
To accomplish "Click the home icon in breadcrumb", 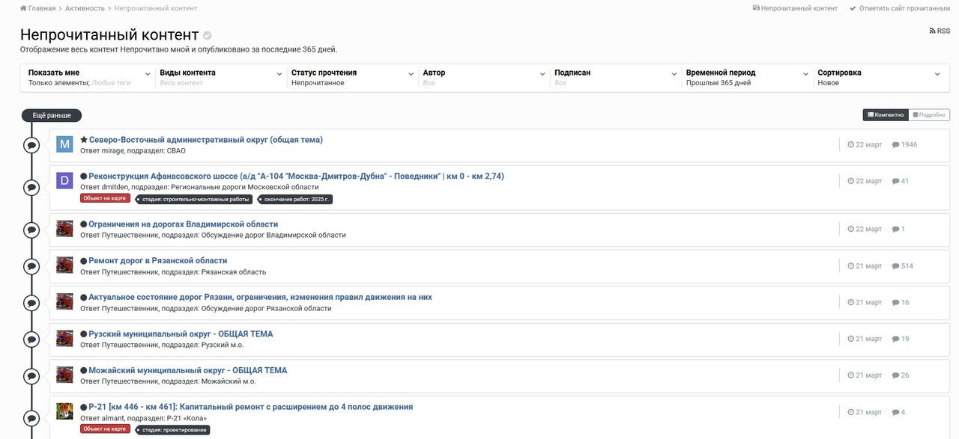I will click(24, 8).
